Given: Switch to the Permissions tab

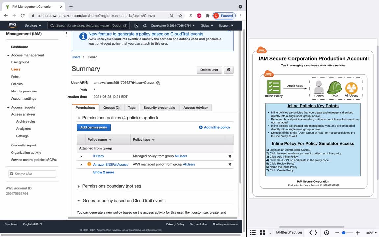Looking at the screenshot, I should (85, 107).
